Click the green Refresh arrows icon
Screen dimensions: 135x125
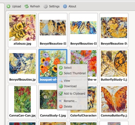pos(26,7)
